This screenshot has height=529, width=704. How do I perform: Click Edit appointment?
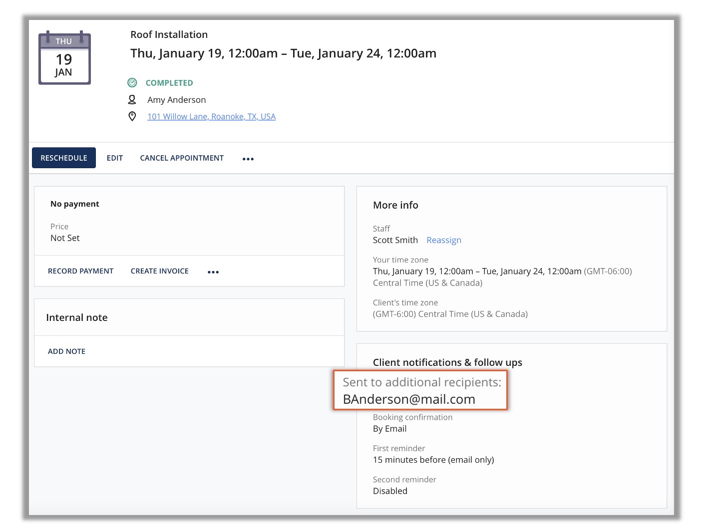115,158
